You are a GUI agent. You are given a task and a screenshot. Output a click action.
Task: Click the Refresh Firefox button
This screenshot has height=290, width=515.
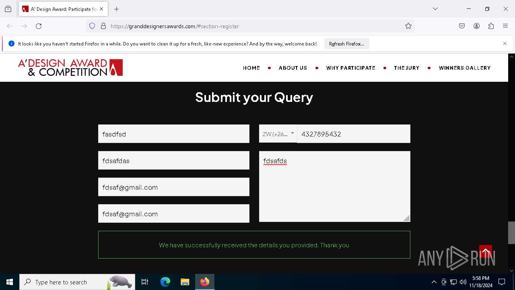coord(346,43)
